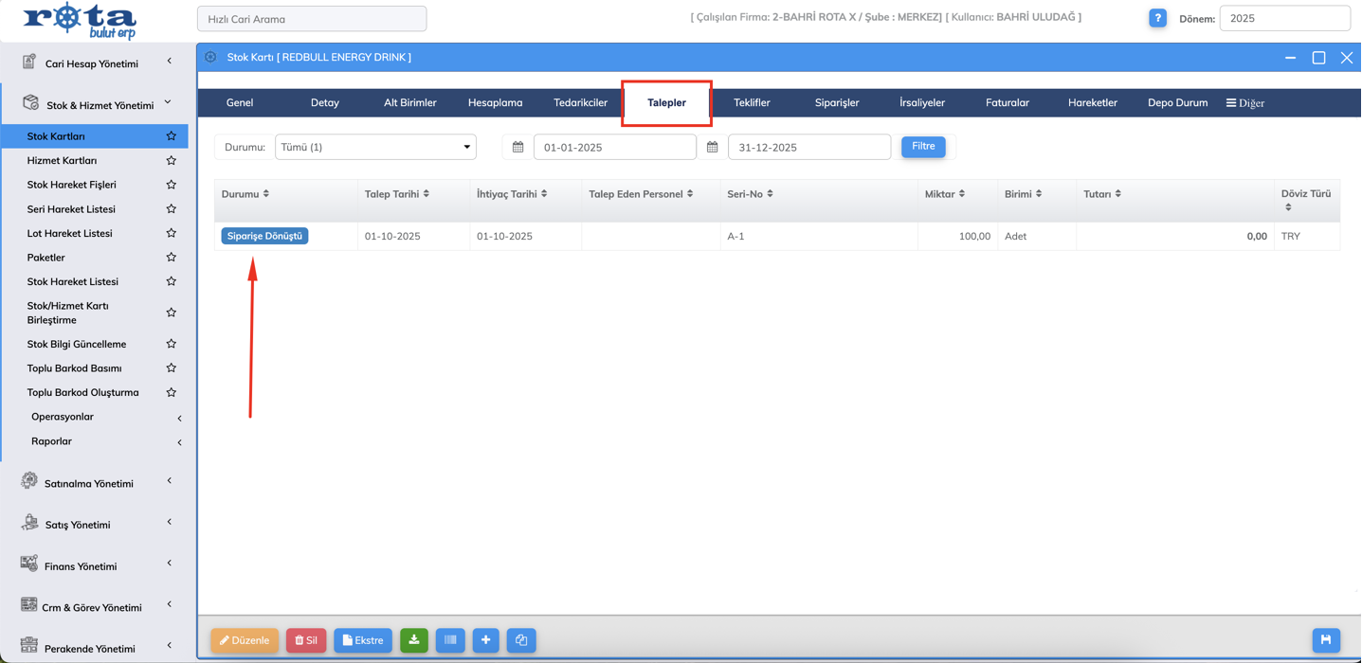Star the Toplu Barkod Basımı item
This screenshot has width=1362, height=663.
click(171, 368)
